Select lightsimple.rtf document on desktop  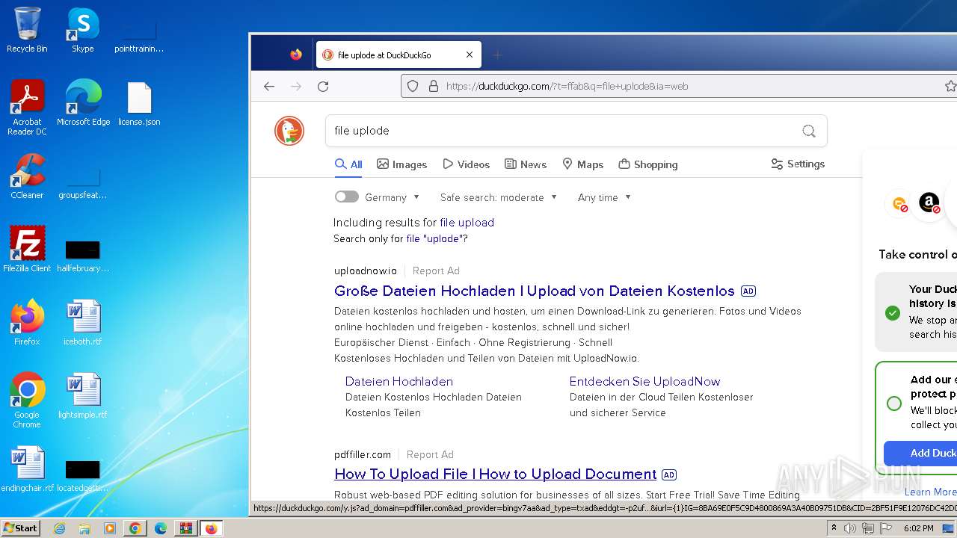83,396
